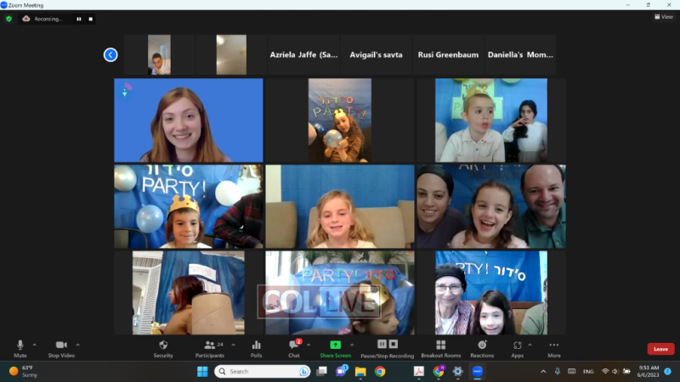
Task: Open the Reactions menu
Action: pos(482,347)
